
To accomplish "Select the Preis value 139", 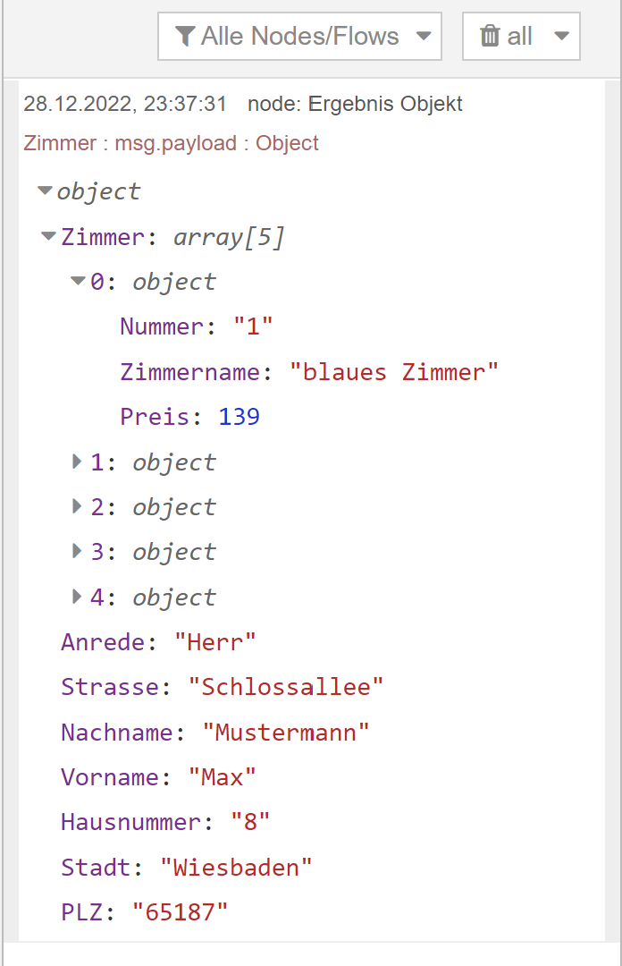I will (240, 417).
